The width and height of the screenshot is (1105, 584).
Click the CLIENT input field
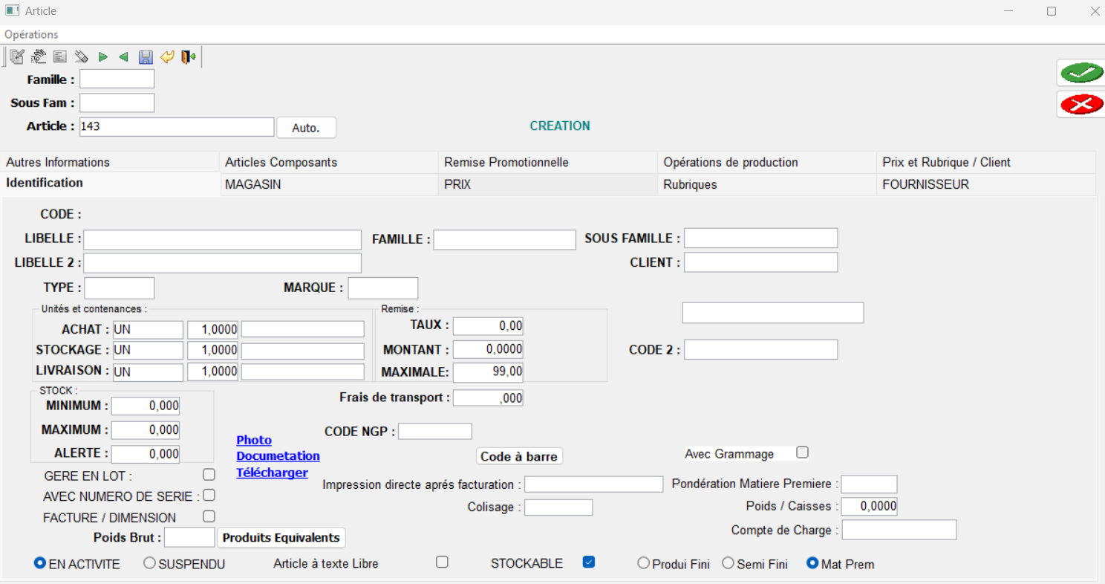coord(761,262)
